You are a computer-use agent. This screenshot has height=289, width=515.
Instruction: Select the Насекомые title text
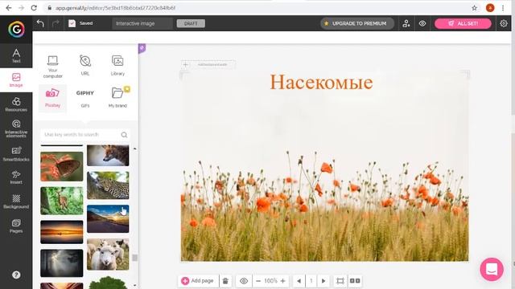click(x=322, y=82)
